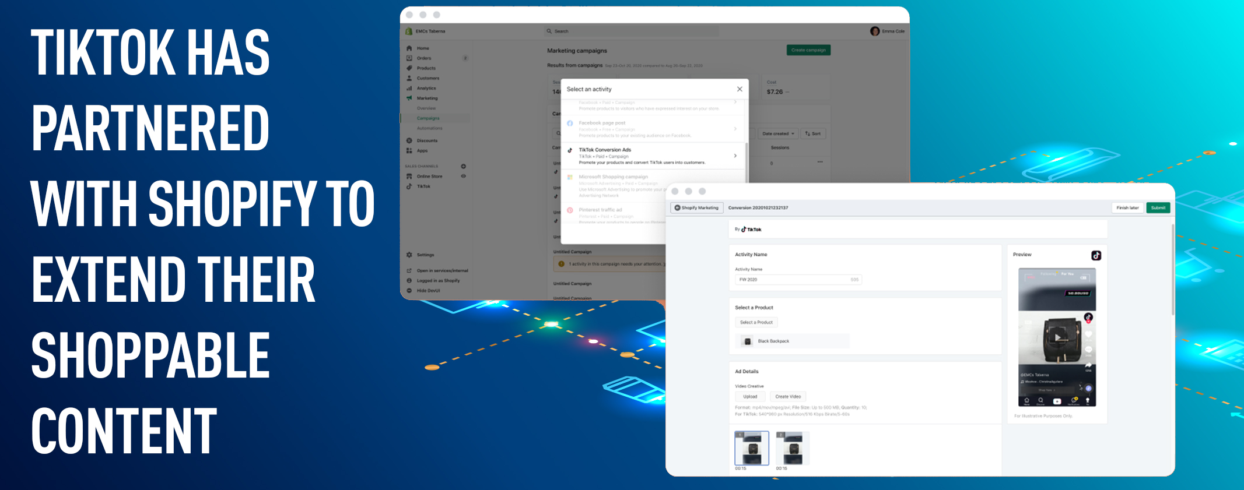Expand the Facebook page post chevron
Viewport: 1244px width, 490px height.
pos(735,129)
